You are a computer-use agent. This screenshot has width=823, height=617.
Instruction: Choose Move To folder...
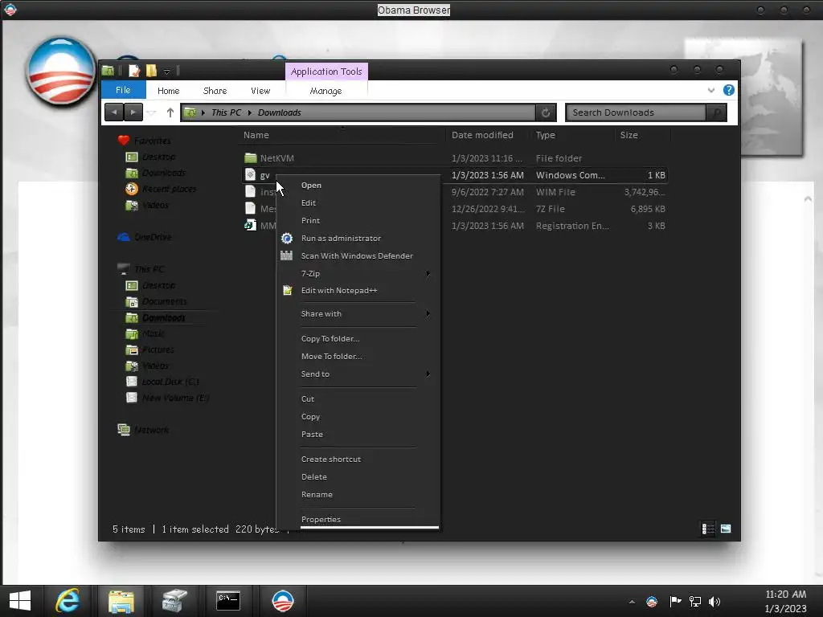332,356
